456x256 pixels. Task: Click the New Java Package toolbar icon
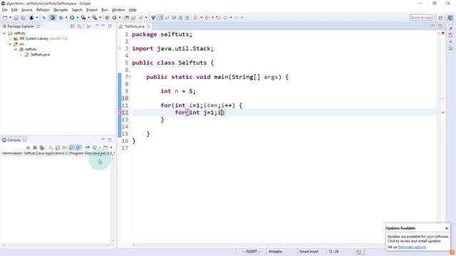point(107,18)
